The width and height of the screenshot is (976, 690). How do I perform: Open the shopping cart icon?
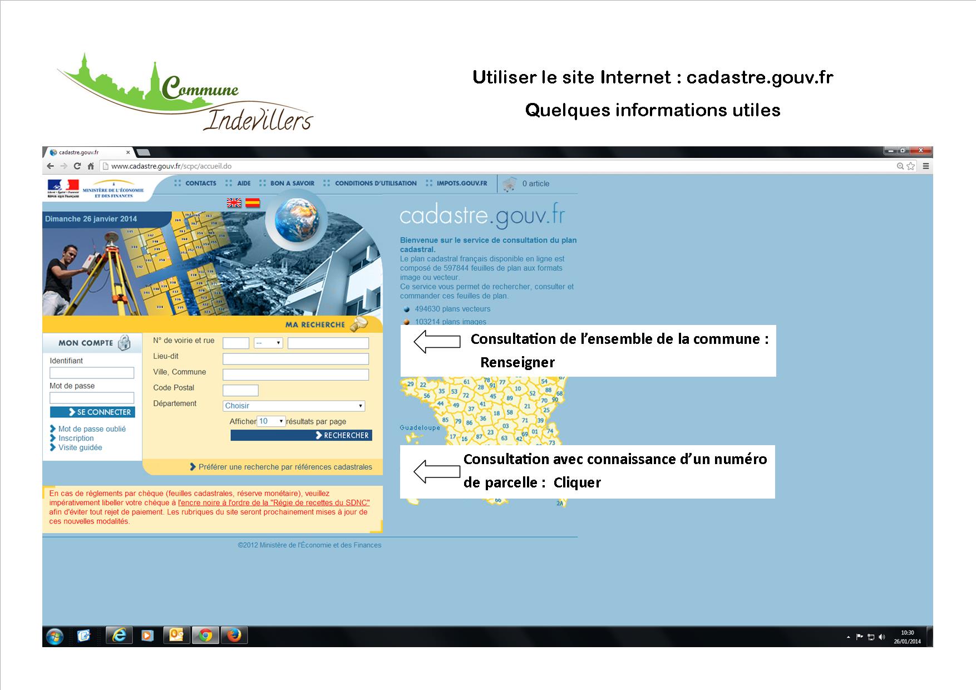point(509,184)
